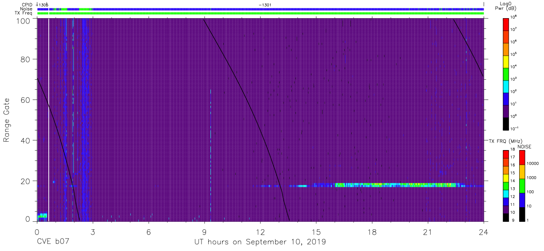Click the 'CPID' row label

point(28,4)
